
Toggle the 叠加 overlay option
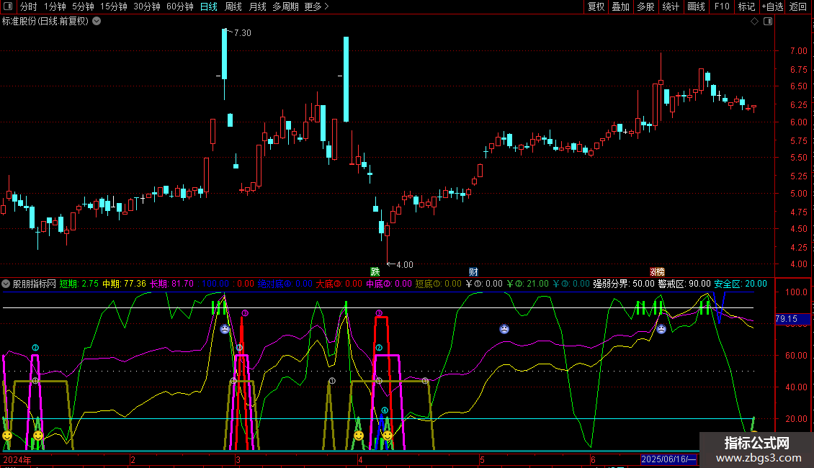620,7
